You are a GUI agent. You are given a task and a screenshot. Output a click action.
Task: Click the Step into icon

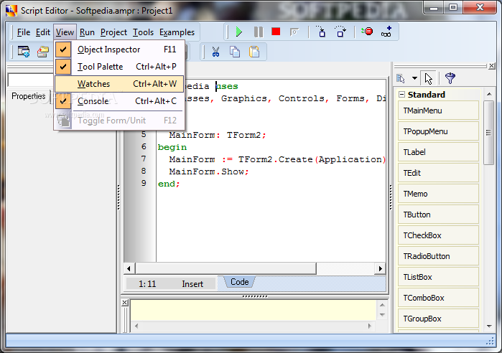tap(321, 32)
